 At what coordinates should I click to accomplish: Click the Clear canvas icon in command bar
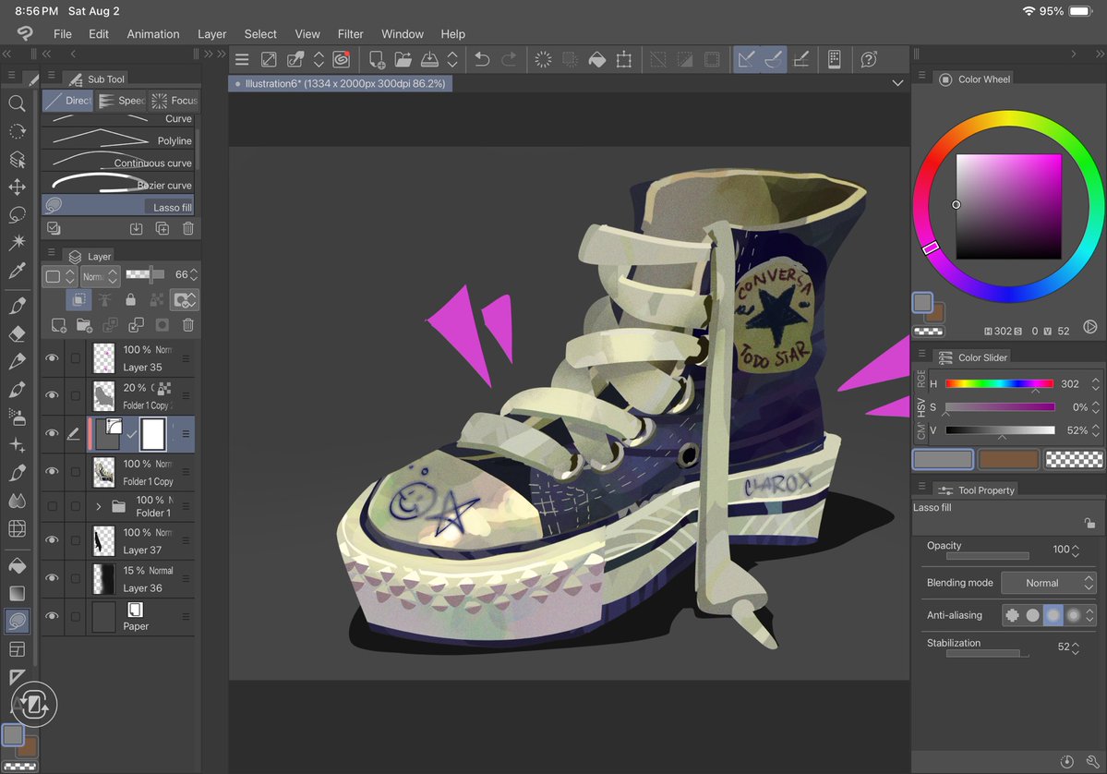point(543,59)
